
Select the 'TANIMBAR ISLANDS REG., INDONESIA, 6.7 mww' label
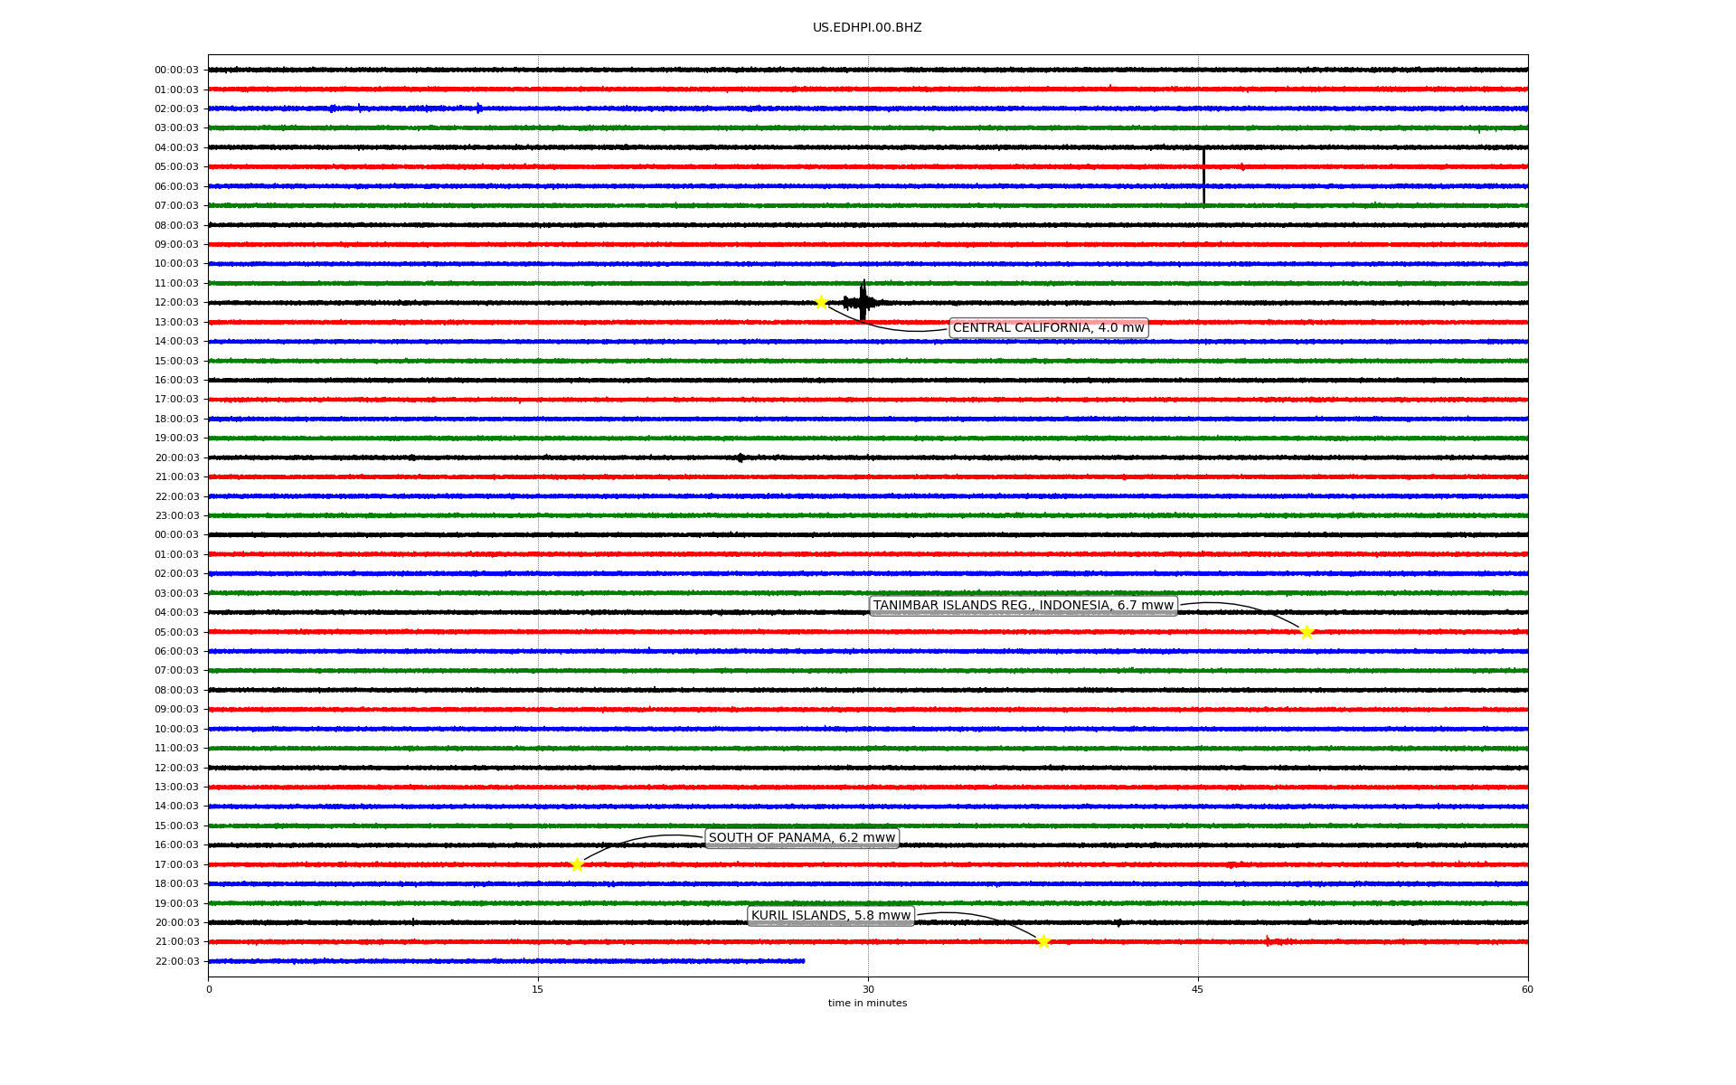click(x=1024, y=606)
